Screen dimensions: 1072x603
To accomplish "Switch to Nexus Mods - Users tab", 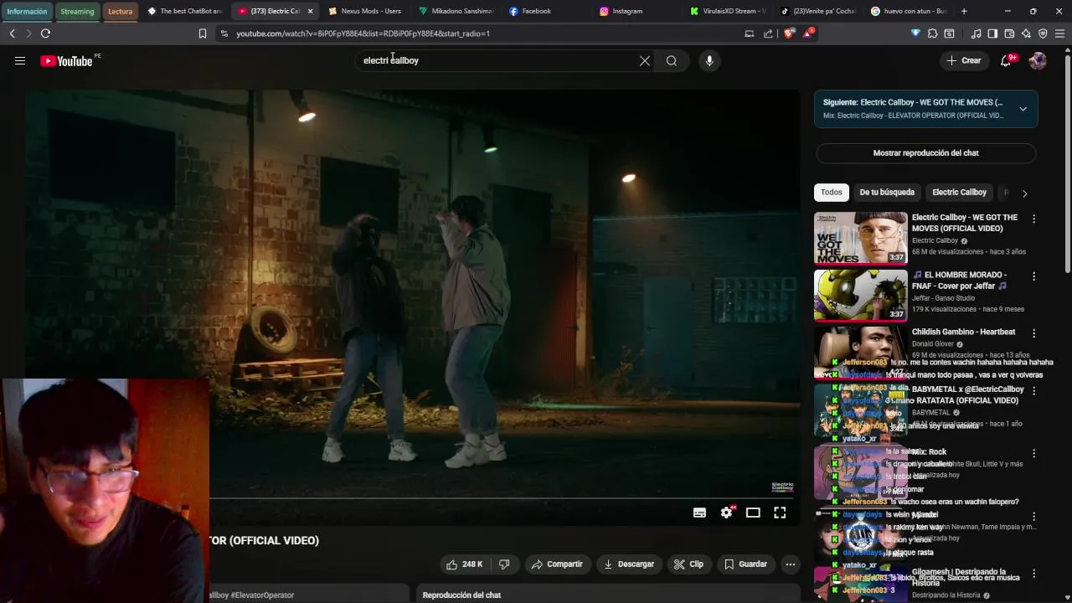I will coord(365,11).
